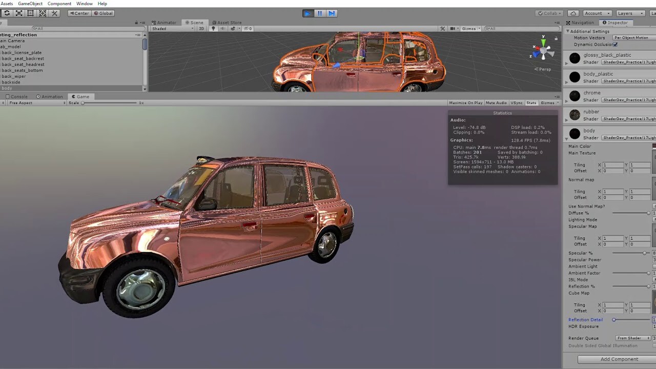Screen dimensions: 656x369
Task: Select the Rect Transform tool
Action: click(31, 13)
